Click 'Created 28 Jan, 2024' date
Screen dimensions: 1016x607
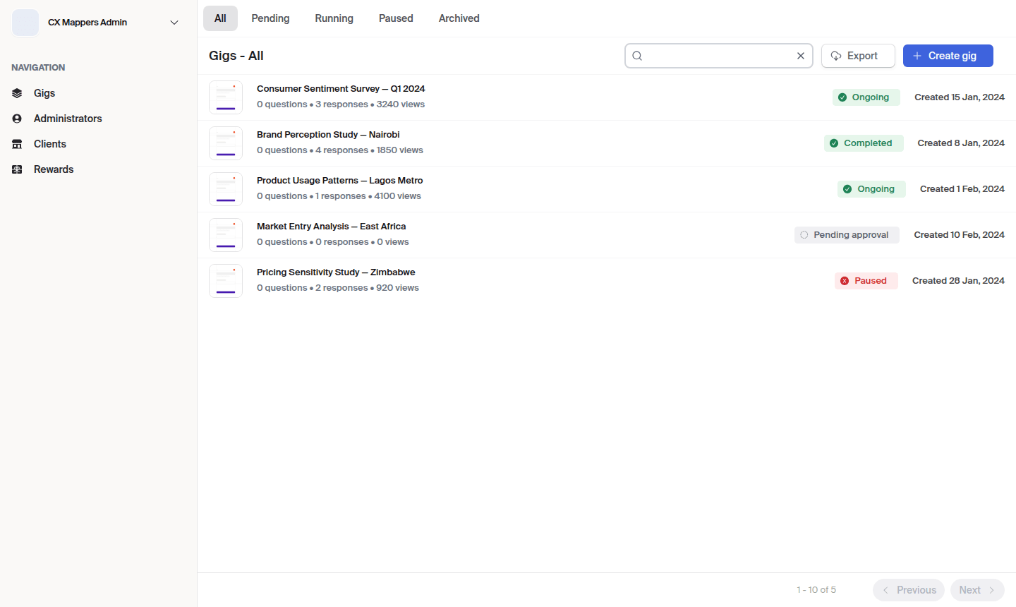point(958,281)
